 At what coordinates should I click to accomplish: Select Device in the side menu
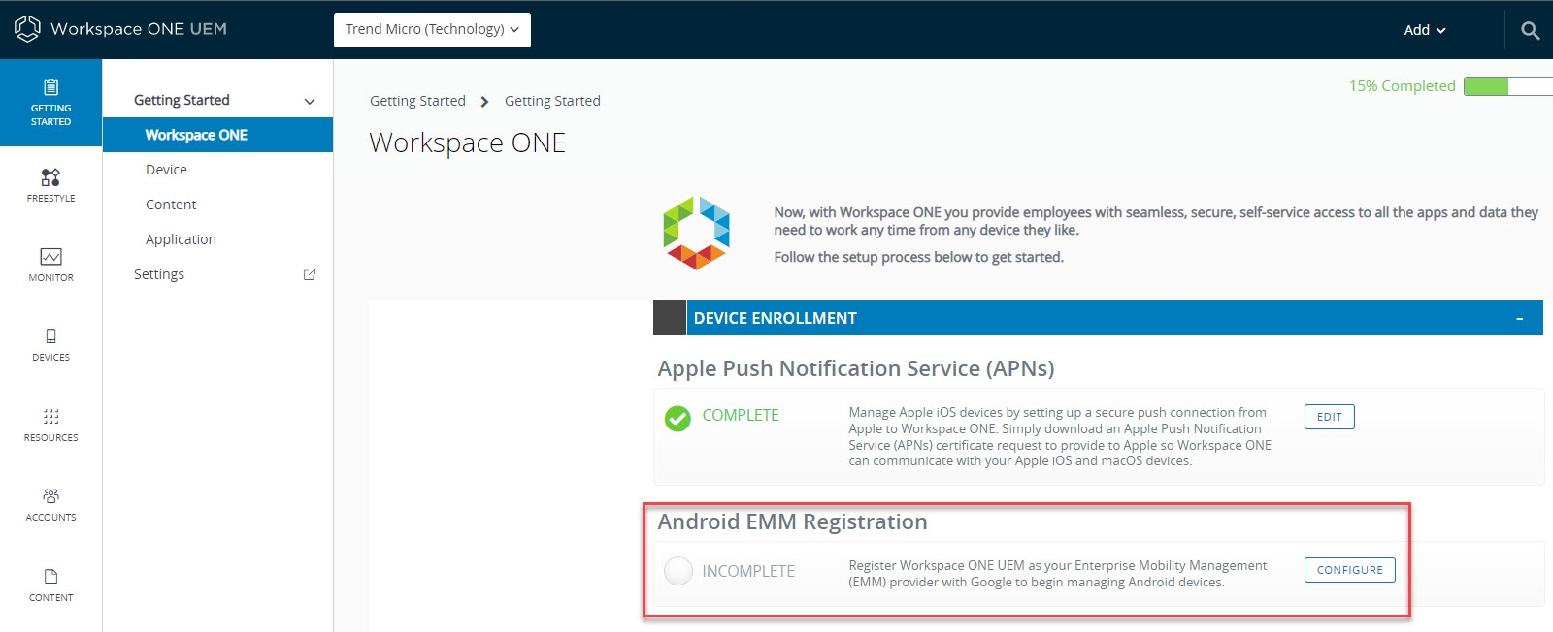click(166, 170)
